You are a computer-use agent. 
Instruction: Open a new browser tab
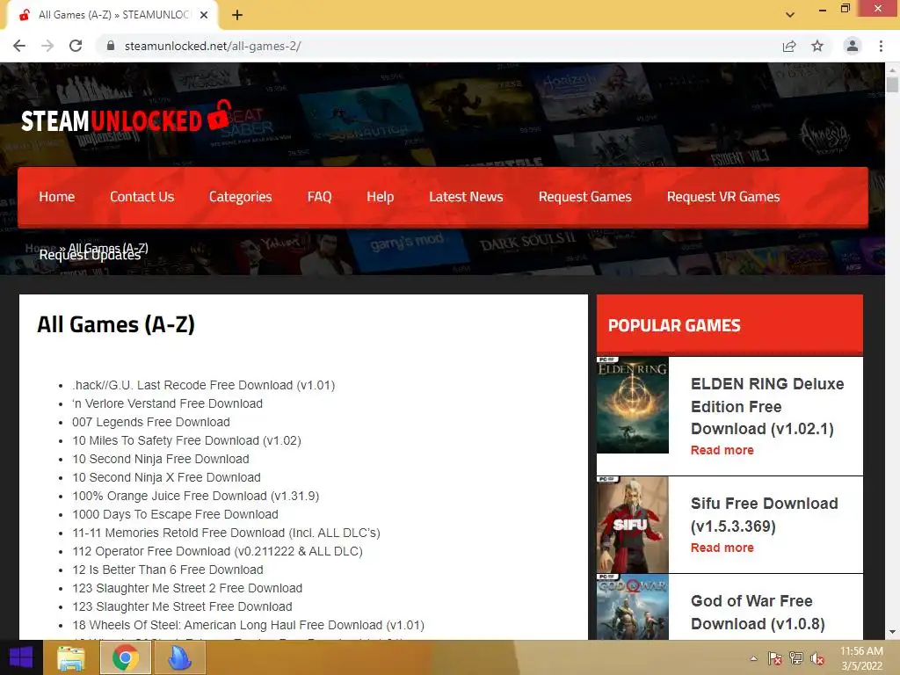(237, 15)
